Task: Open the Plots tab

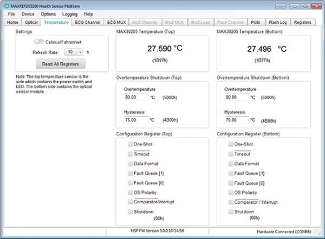Action: pyautogui.click(x=255, y=23)
